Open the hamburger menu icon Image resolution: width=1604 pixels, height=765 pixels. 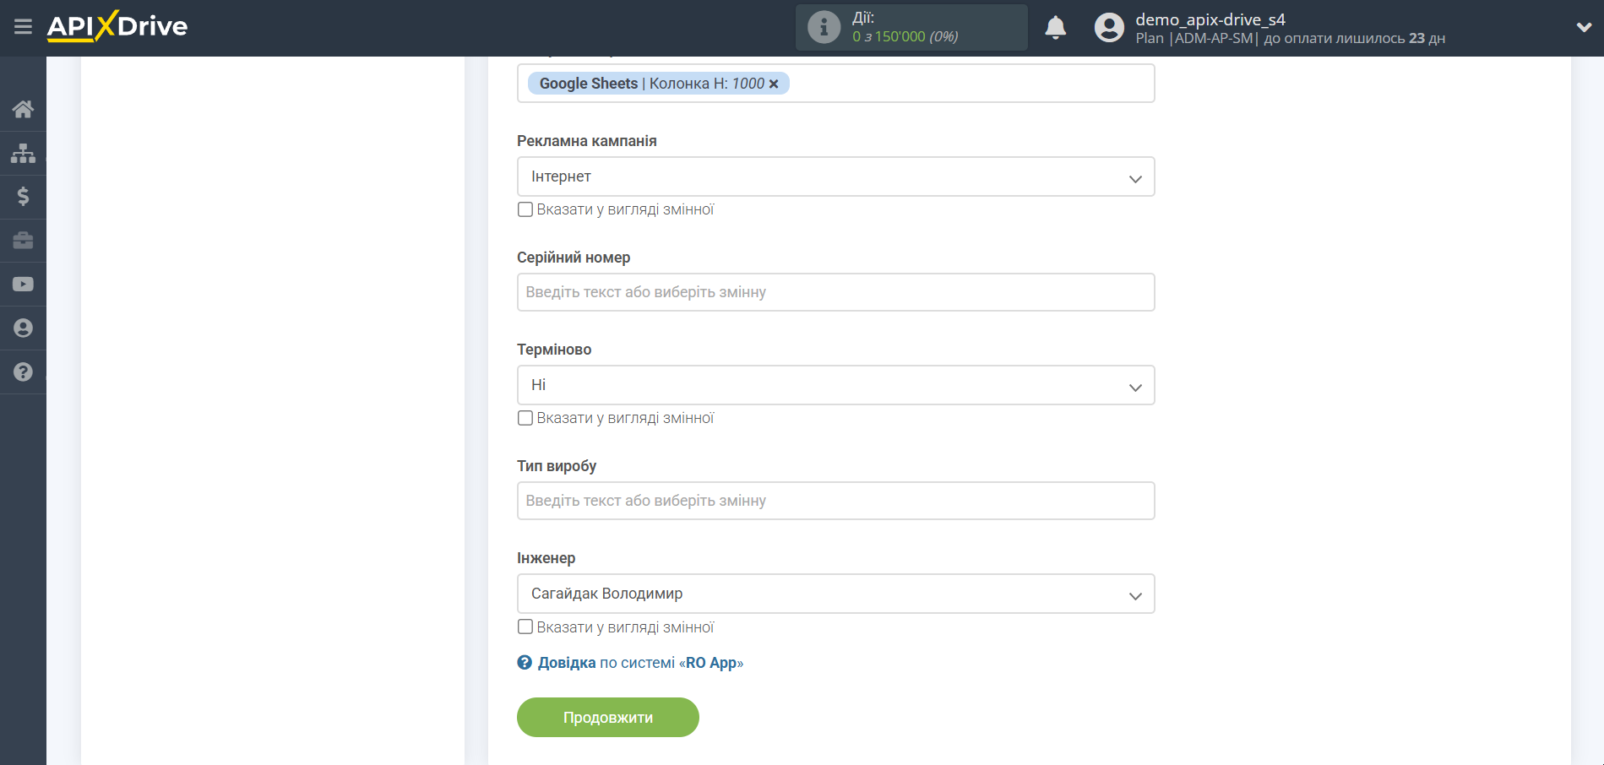click(x=23, y=27)
